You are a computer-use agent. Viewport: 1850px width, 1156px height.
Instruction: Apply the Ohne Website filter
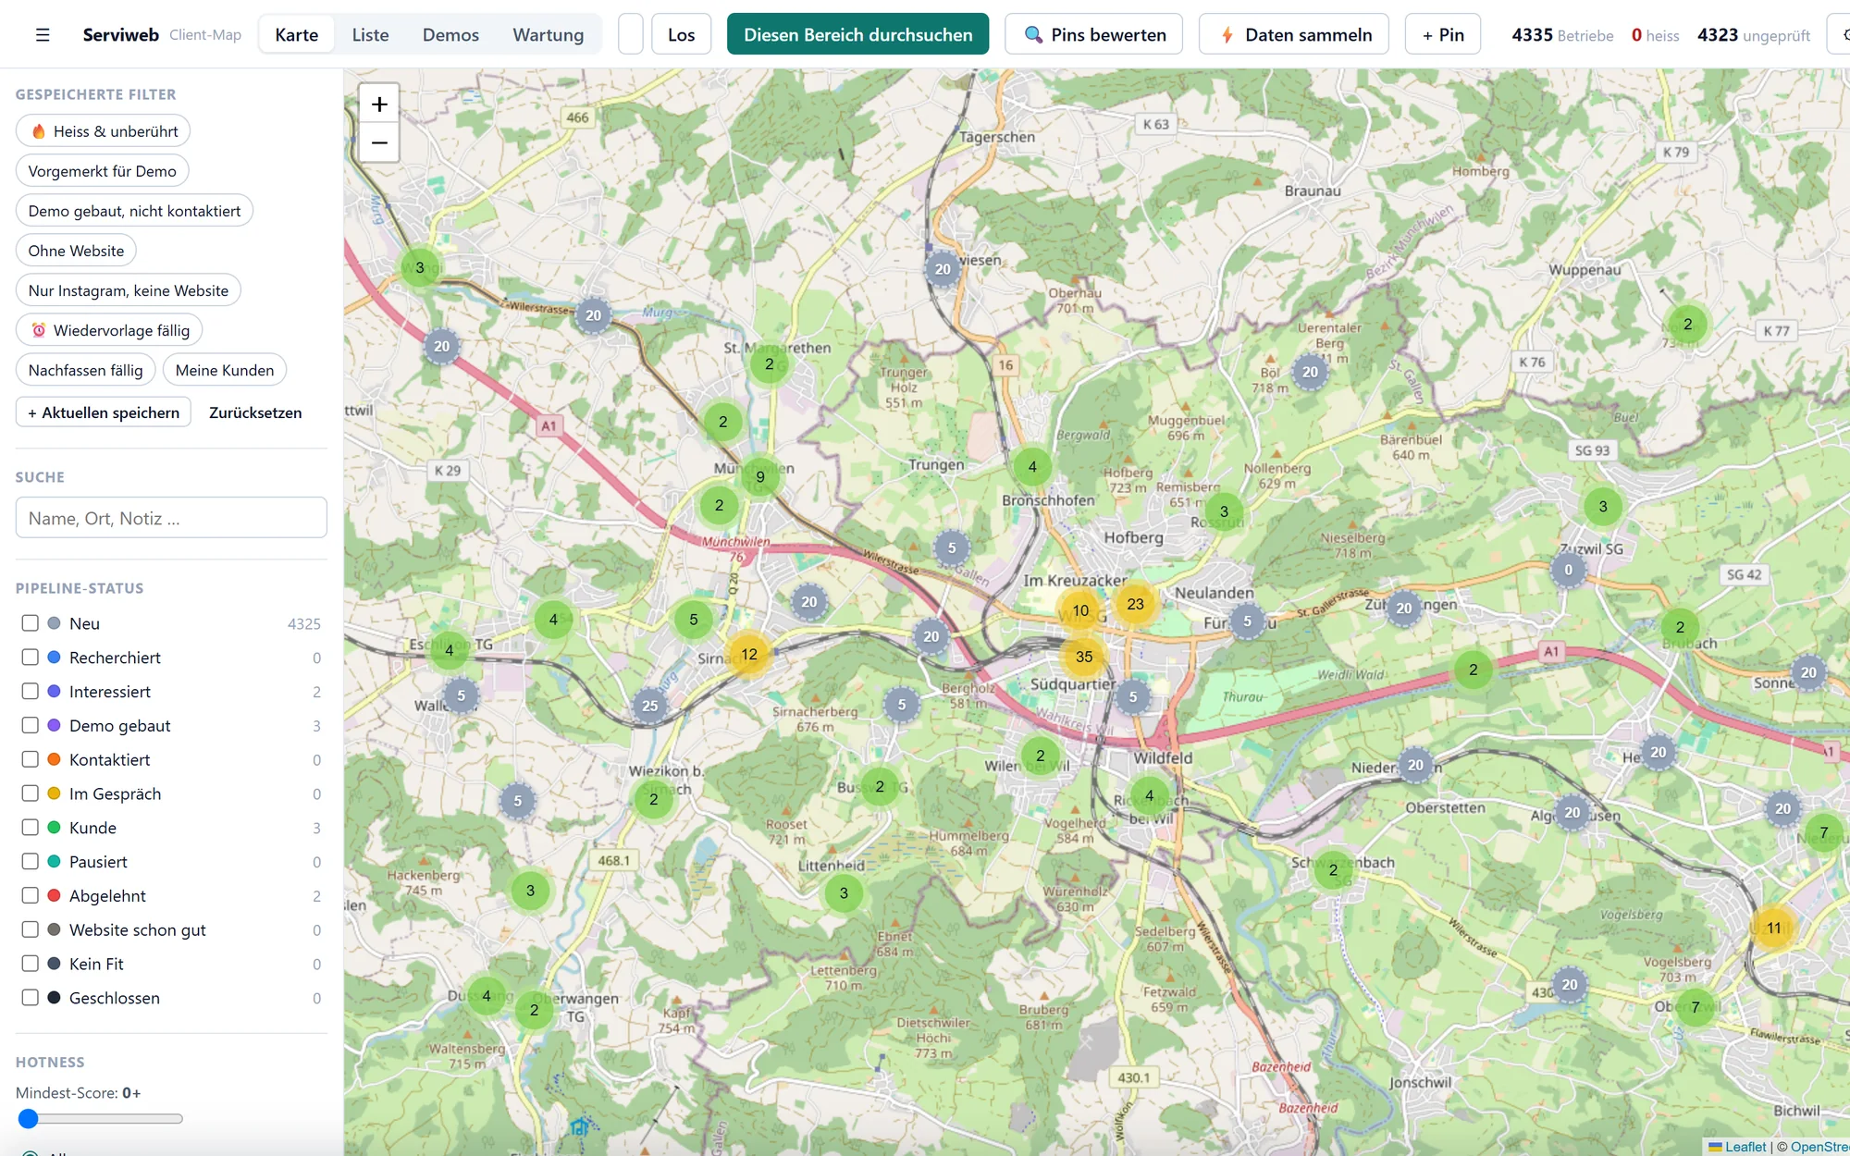(x=76, y=251)
